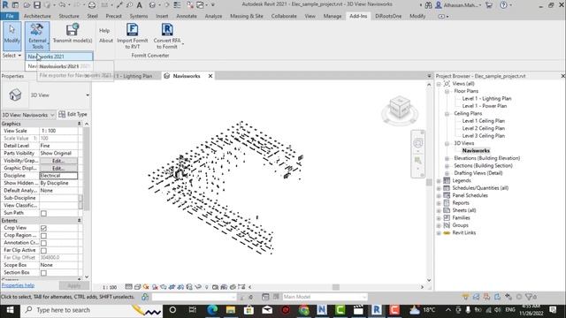Toggle the Sun Path checkbox
Image resolution: width=566 pixels, height=318 pixels.
[x=43, y=214]
